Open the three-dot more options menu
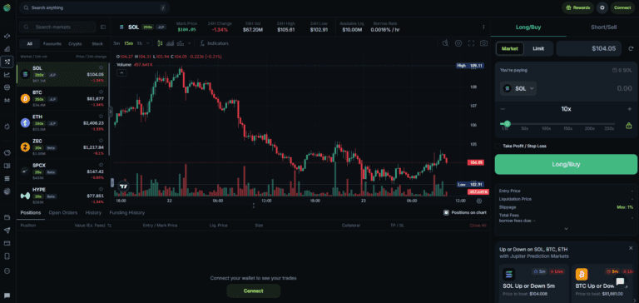The height and width of the screenshot is (303, 639). coord(483,27)
